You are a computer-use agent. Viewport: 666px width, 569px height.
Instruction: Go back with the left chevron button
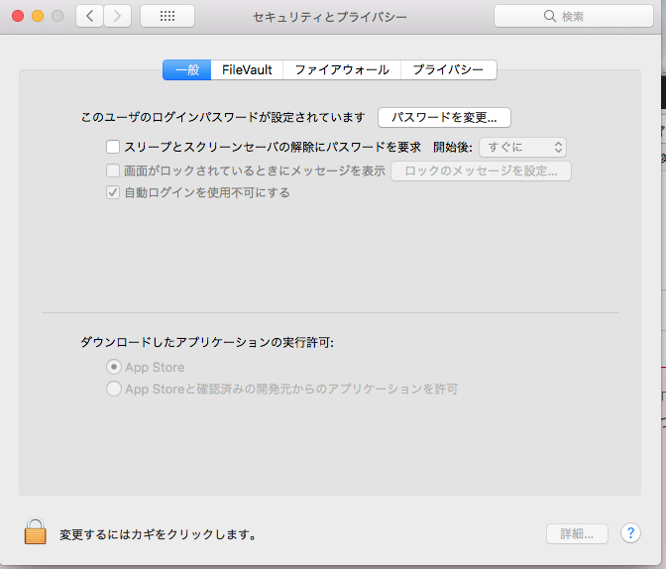(89, 16)
